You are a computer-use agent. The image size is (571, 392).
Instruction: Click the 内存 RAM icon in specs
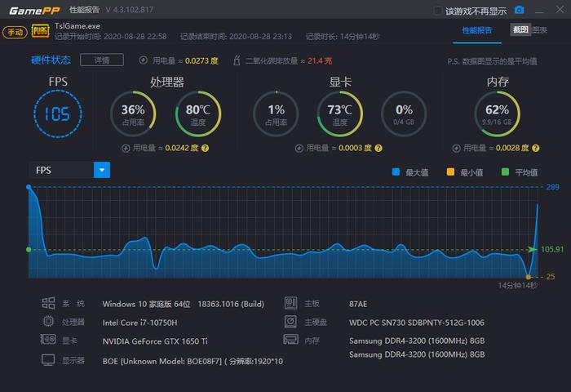(291, 340)
